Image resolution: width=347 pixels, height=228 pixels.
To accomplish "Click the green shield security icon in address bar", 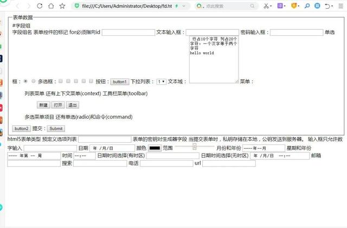I will pos(77,6).
